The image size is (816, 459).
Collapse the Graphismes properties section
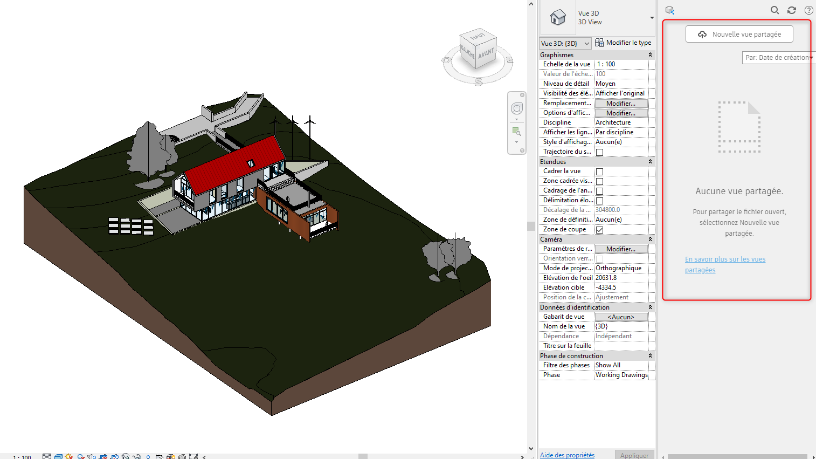650,55
